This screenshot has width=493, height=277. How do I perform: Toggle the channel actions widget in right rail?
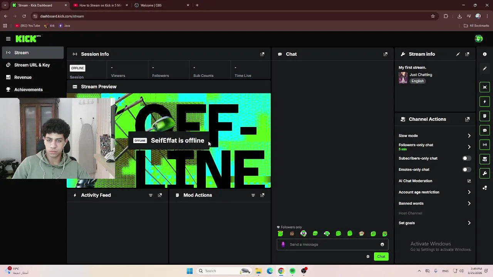point(485,159)
